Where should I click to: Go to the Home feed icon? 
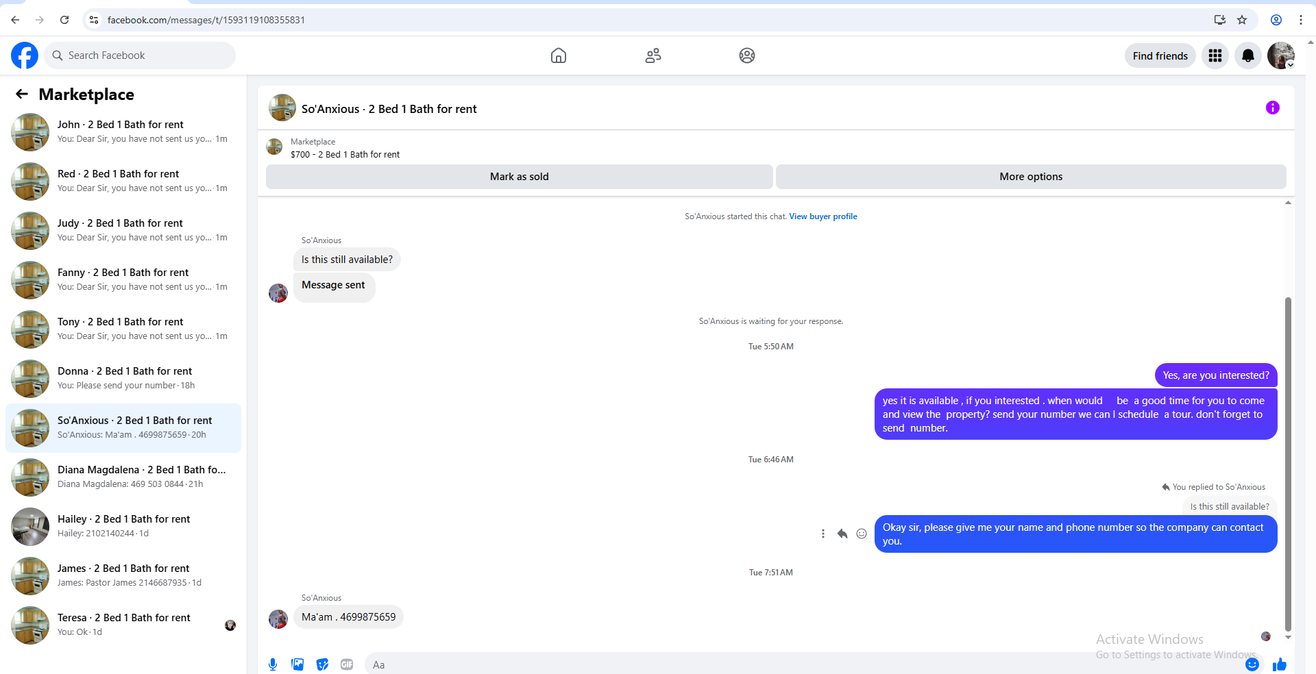pos(559,55)
